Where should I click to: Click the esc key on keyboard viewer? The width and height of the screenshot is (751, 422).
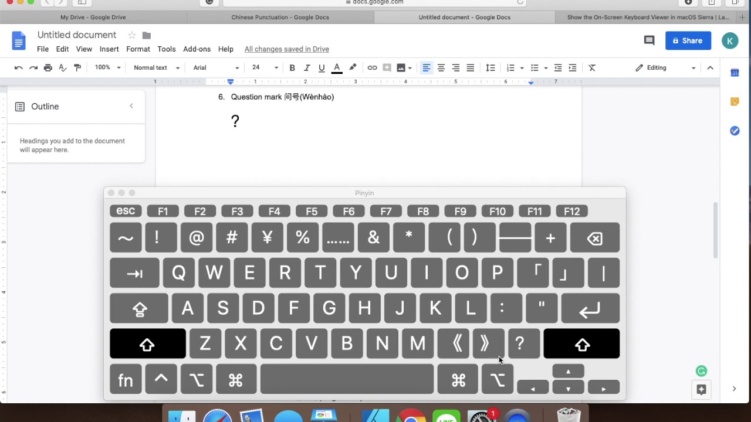click(126, 211)
